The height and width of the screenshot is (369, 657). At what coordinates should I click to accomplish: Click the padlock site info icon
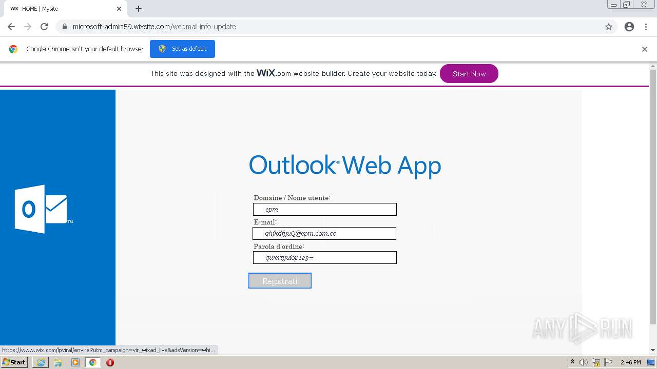(x=65, y=27)
